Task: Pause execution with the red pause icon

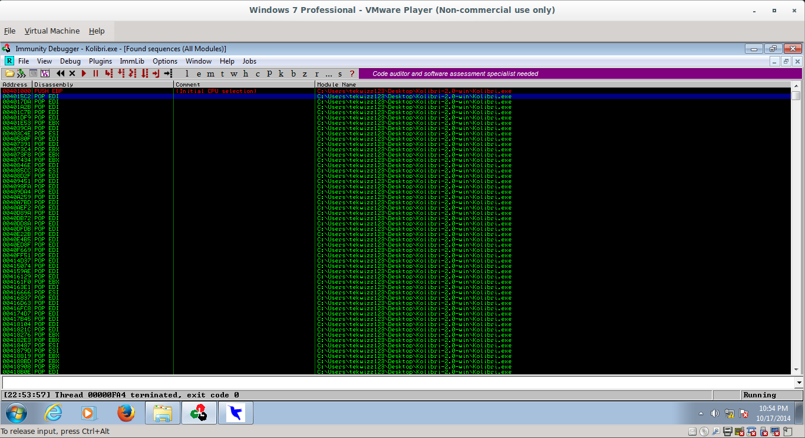Action: [x=95, y=74]
